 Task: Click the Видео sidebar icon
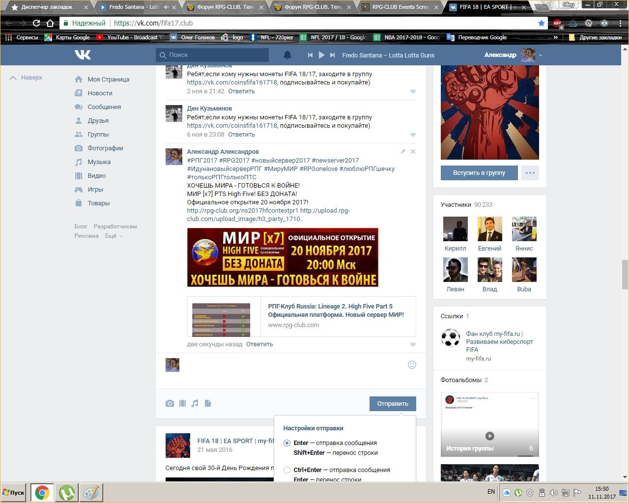(x=79, y=175)
